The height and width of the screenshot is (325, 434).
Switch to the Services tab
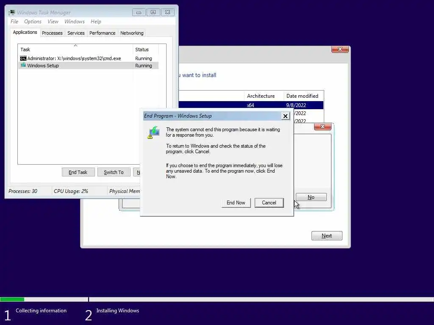pos(76,33)
